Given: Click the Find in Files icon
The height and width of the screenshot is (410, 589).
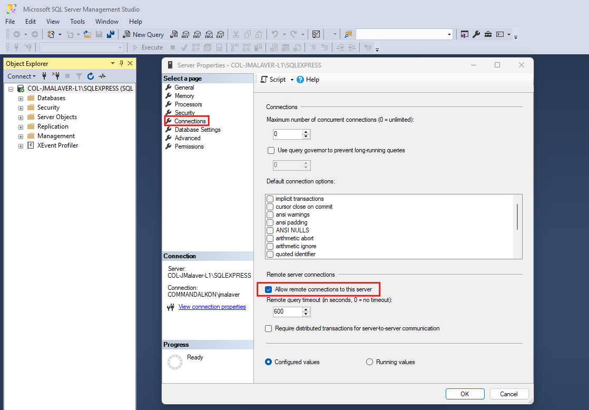Looking at the screenshot, I should click(x=348, y=35).
